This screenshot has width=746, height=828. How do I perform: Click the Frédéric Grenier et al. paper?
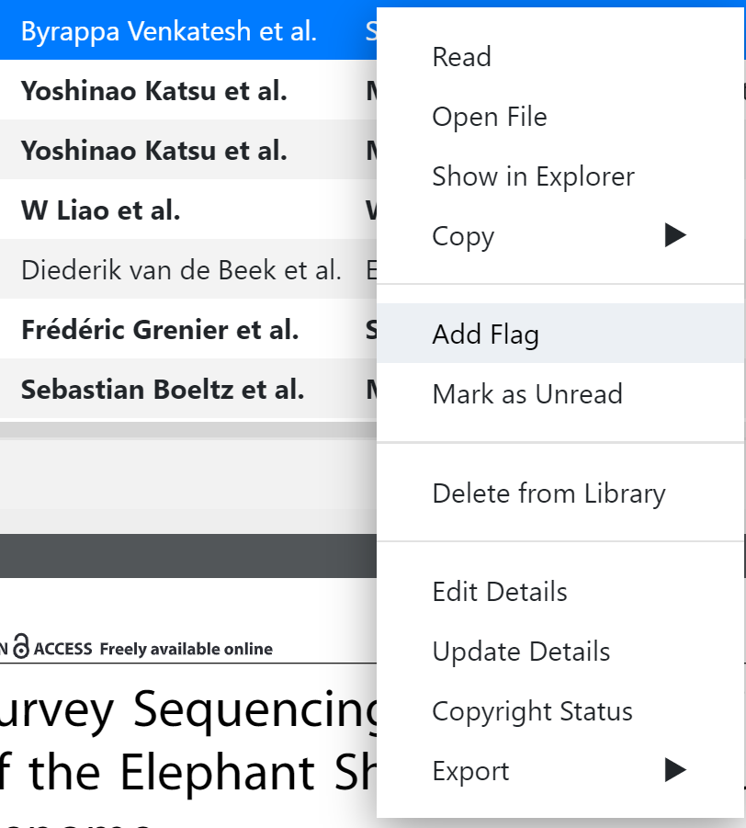click(x=160, y=330)
